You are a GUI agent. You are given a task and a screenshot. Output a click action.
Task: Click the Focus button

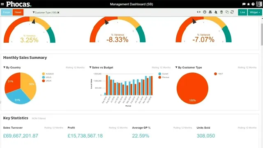coord(7,12)
